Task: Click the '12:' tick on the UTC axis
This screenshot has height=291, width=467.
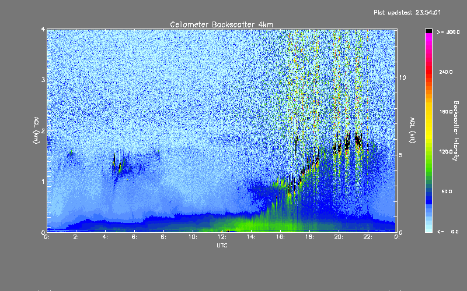Action: 222,237
